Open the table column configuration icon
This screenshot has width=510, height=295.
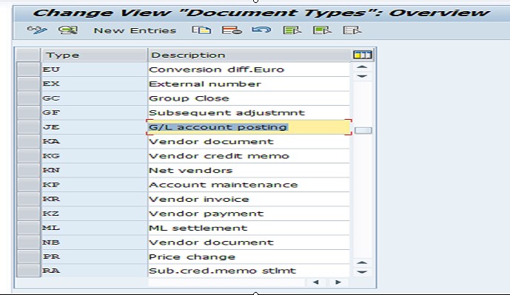(363, 55)
